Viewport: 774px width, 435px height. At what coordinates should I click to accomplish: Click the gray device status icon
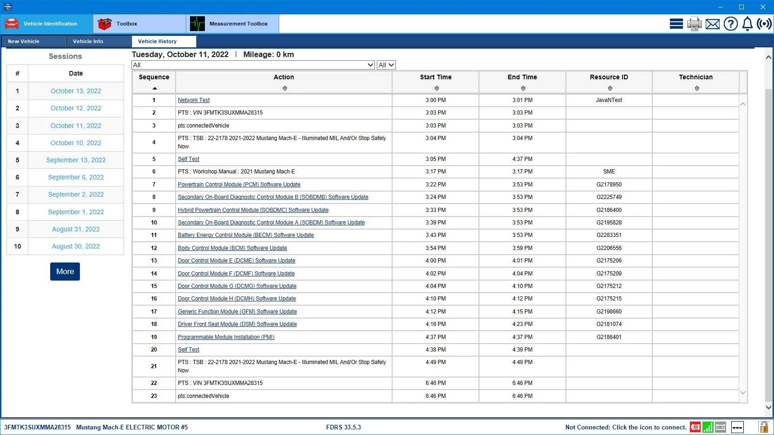click(x=721, y=427)
